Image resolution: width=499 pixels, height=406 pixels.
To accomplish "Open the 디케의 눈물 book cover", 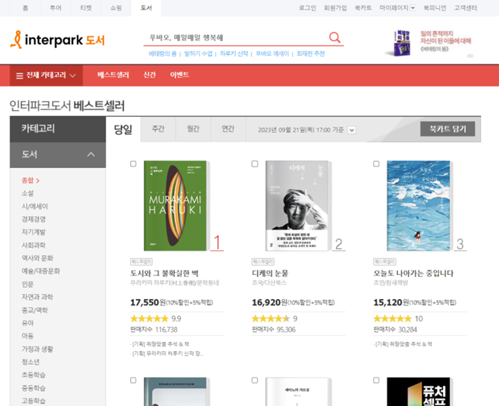I will (298, 206).
